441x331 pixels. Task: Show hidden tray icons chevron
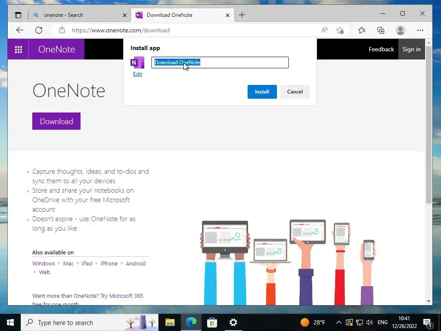pos(339,322)
